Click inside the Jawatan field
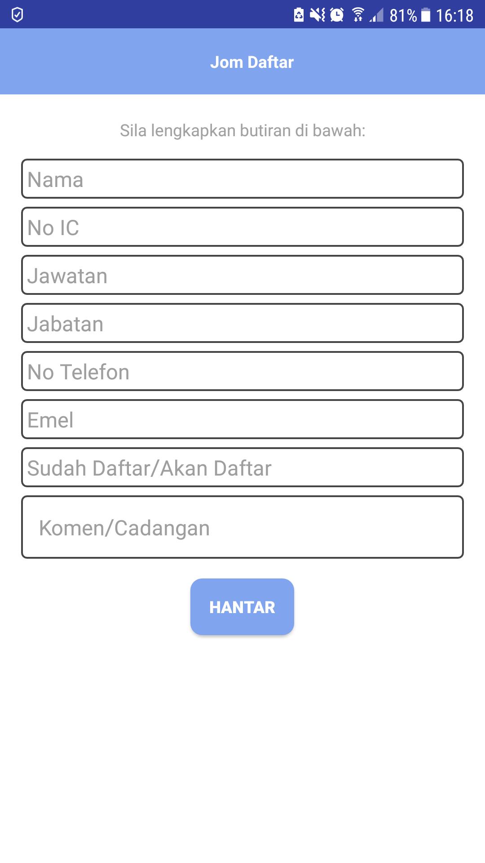485x863 pixels. pyautogui.click(x=242, y=275)
